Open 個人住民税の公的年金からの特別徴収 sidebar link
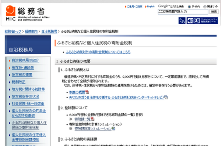 (x=29, y=113)
